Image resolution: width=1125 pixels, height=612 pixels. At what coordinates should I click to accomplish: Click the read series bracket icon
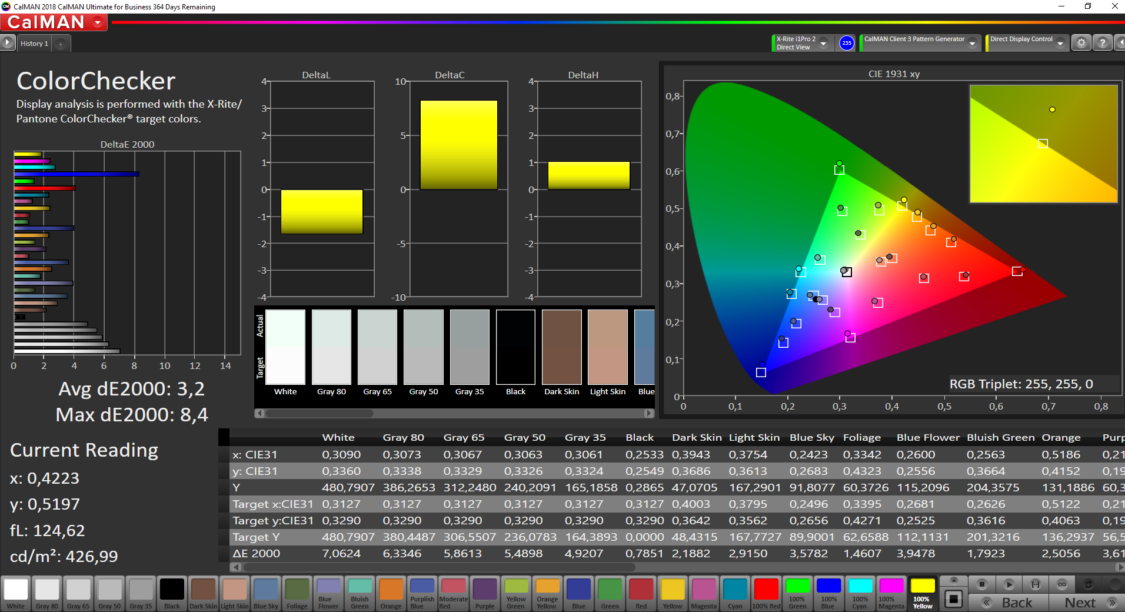[1036, 584]
